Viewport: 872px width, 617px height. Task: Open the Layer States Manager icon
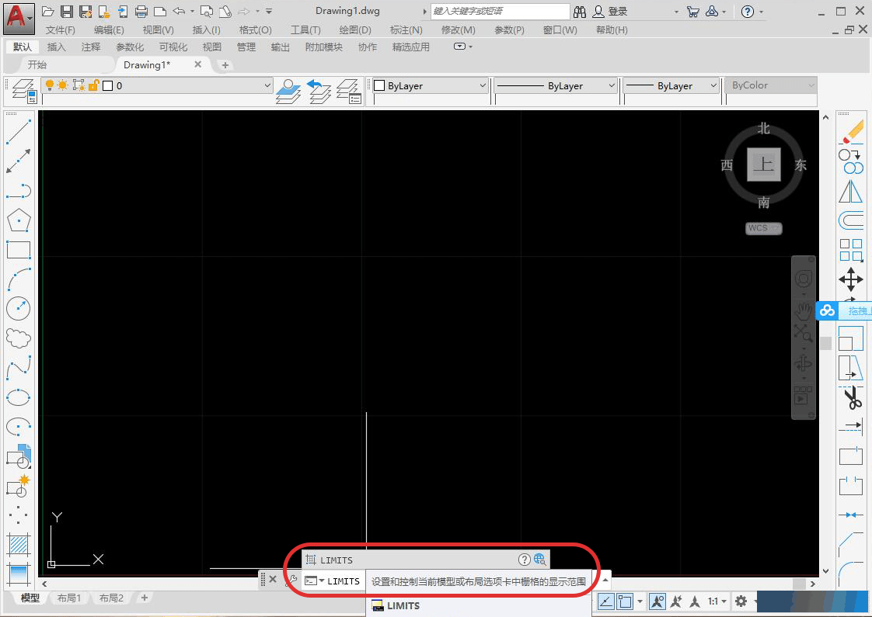(349, 91)
